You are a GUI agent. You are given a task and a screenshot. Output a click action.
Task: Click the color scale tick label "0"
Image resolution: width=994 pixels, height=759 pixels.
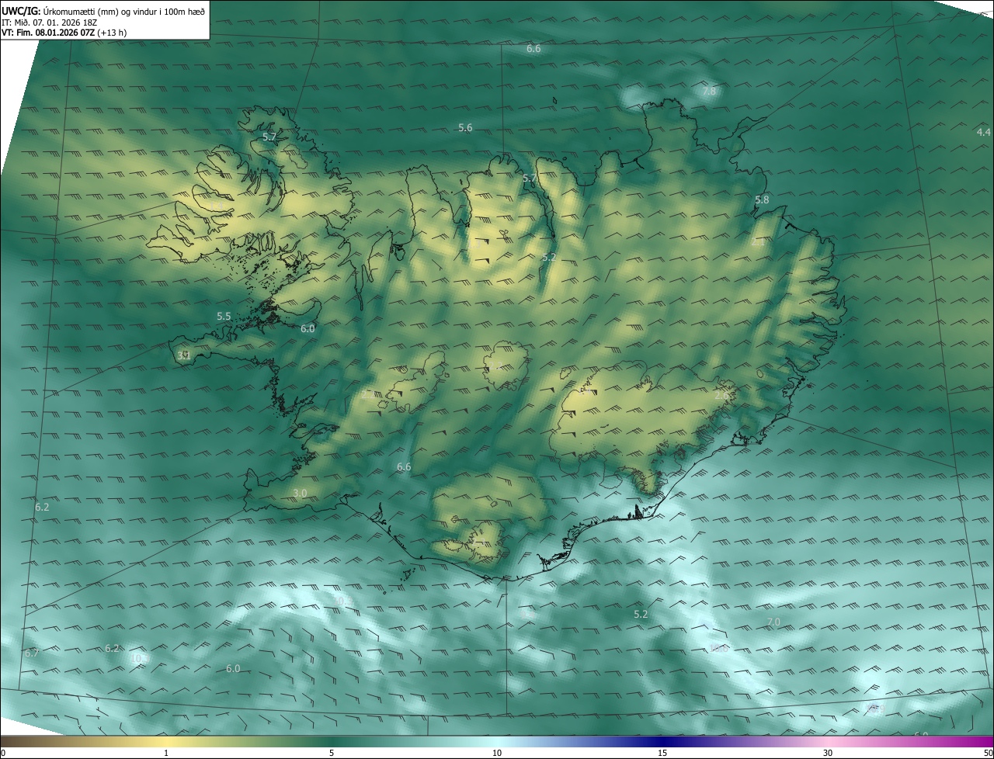coord(3,753)
